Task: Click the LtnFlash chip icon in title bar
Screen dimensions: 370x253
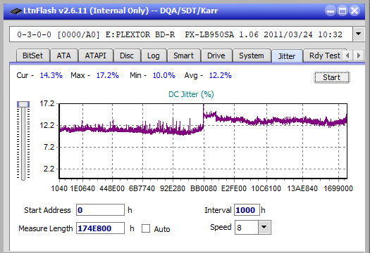Action: (16, 11)
